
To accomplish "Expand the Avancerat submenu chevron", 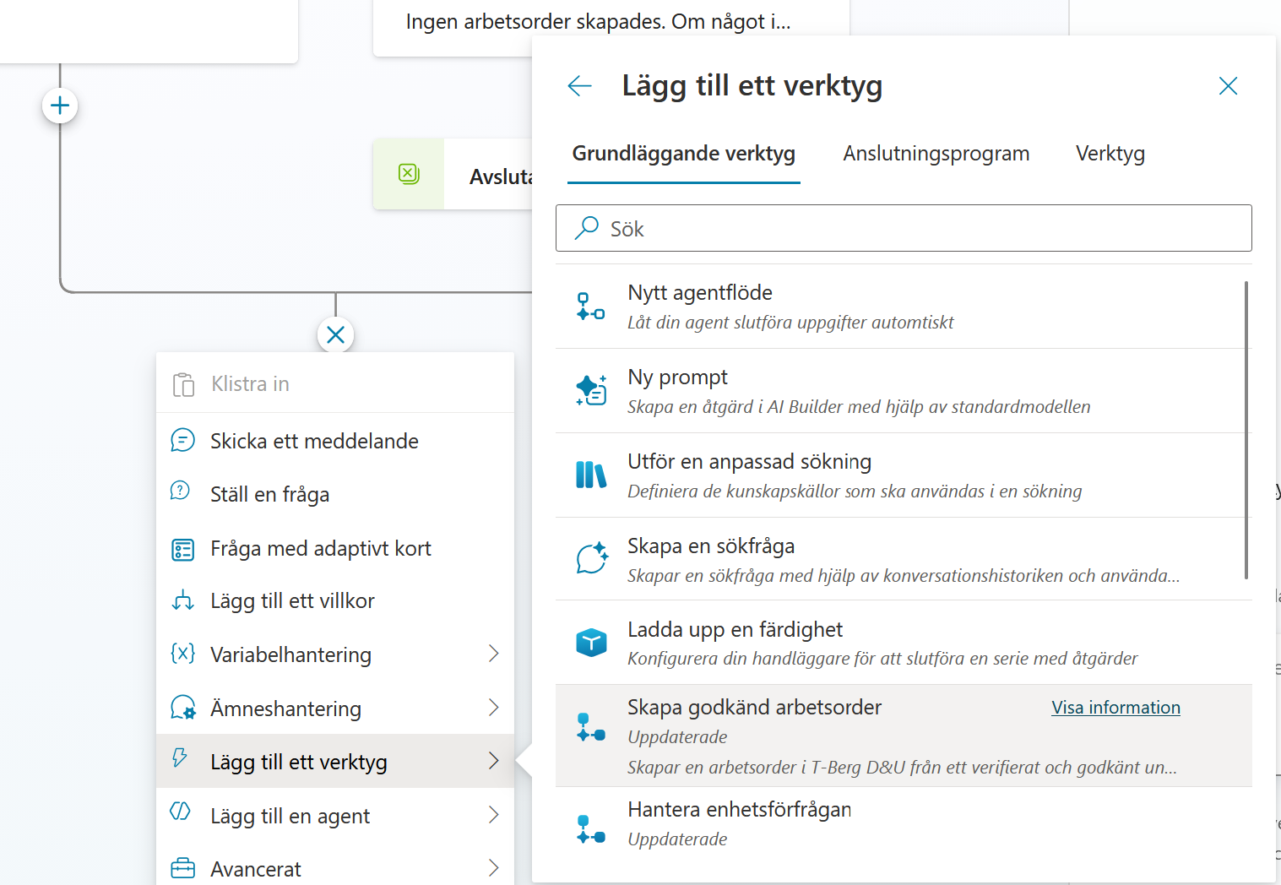I will coord(494,868).
